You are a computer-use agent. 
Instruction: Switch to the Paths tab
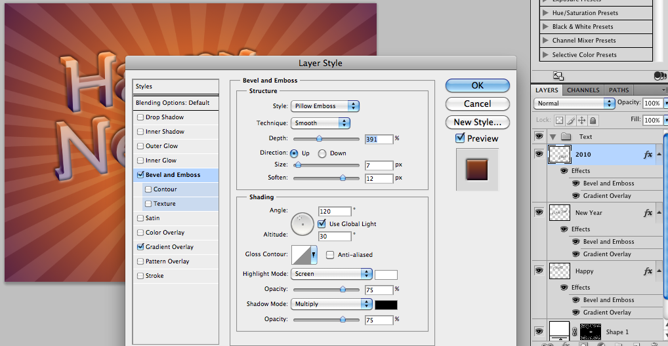(x=619, y=90)
